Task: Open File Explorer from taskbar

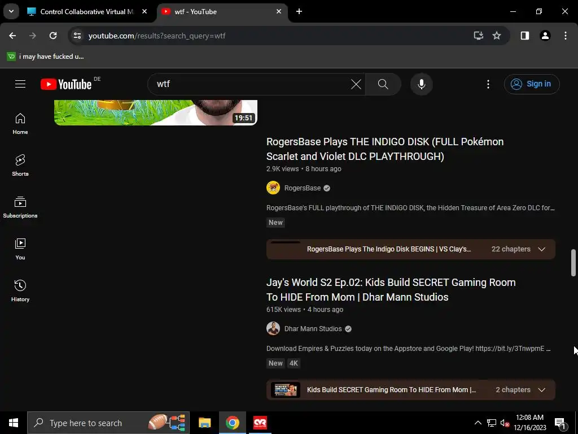Action: tap(204, 423)
